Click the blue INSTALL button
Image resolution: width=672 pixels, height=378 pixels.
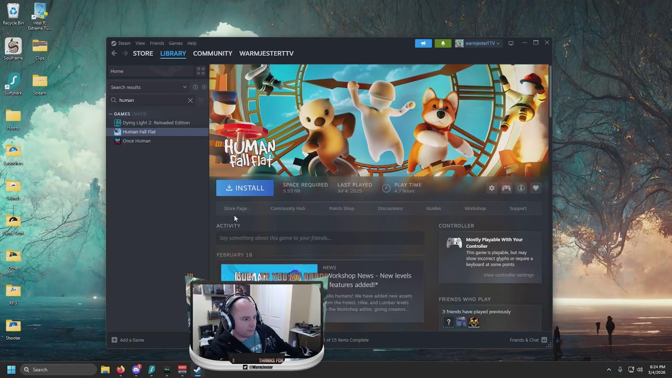(x=245, y=188)
